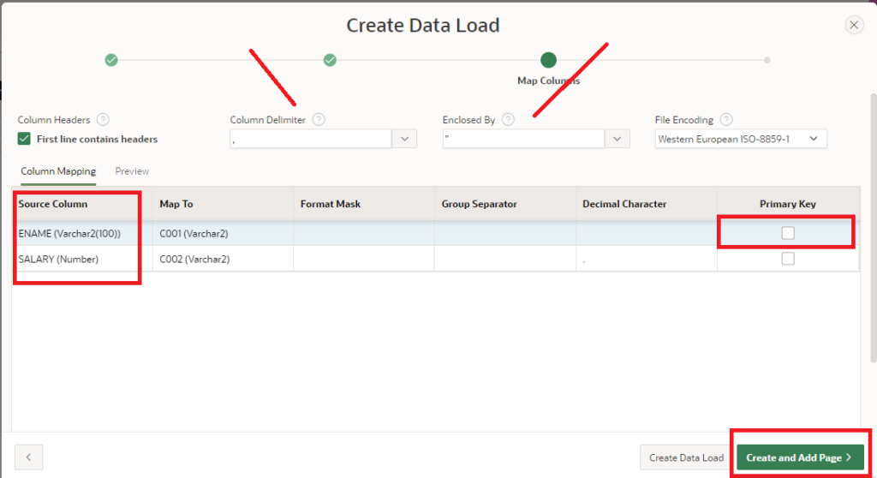Go back using the left chevron button
The width and height of the screenshot is (877, 478).
tap(28, 457)
